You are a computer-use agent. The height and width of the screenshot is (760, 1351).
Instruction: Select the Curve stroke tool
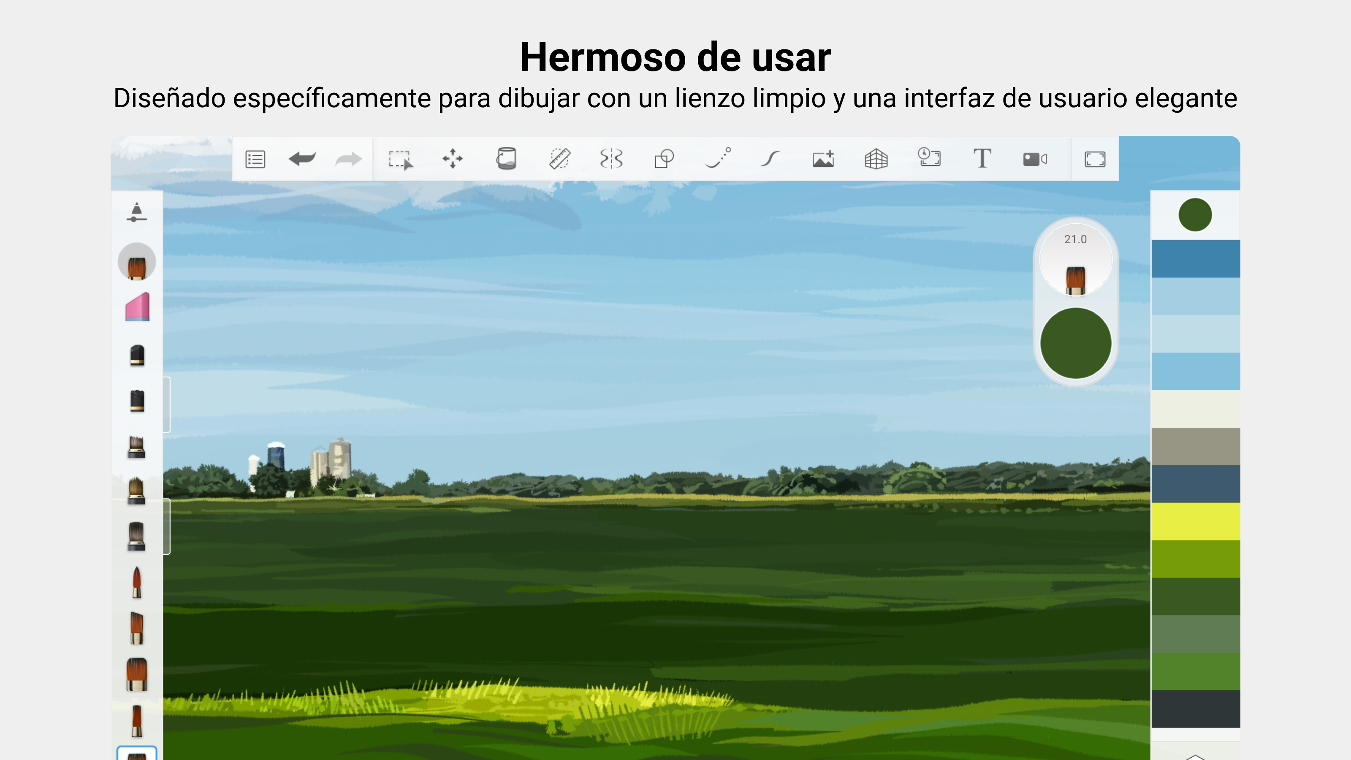point(770,158)
